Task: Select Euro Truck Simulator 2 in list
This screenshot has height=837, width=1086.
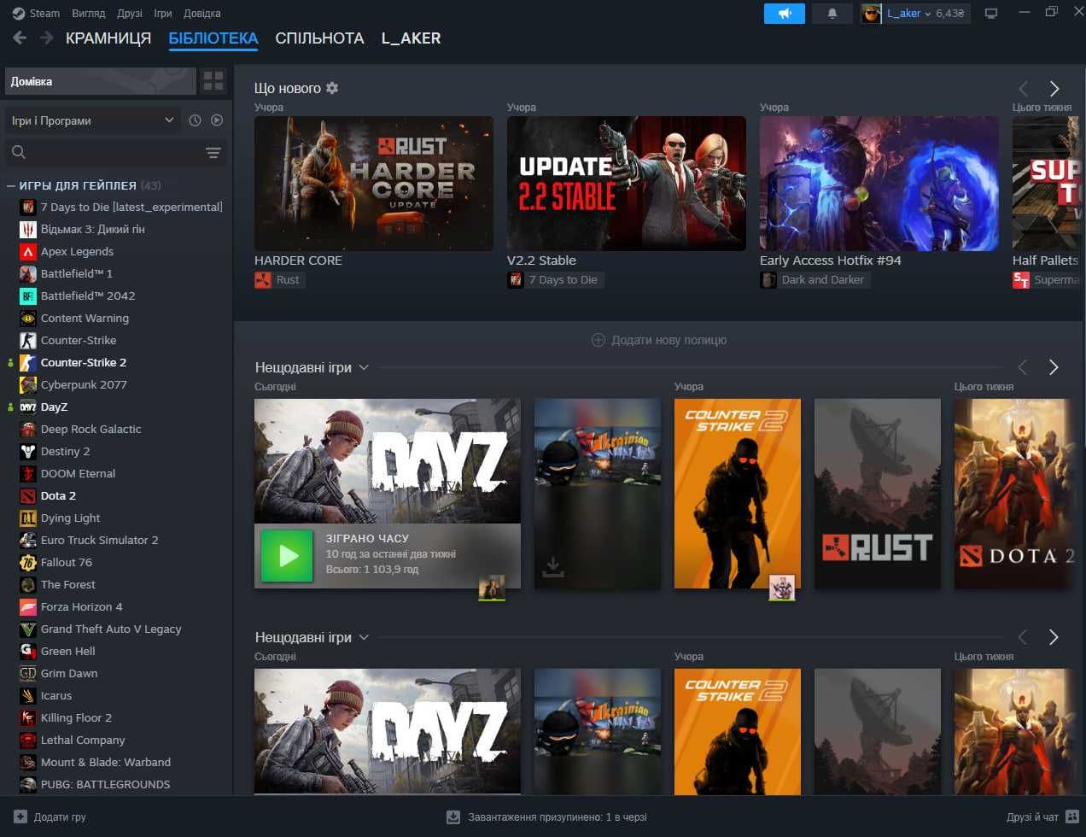Action: coord(99,540)
